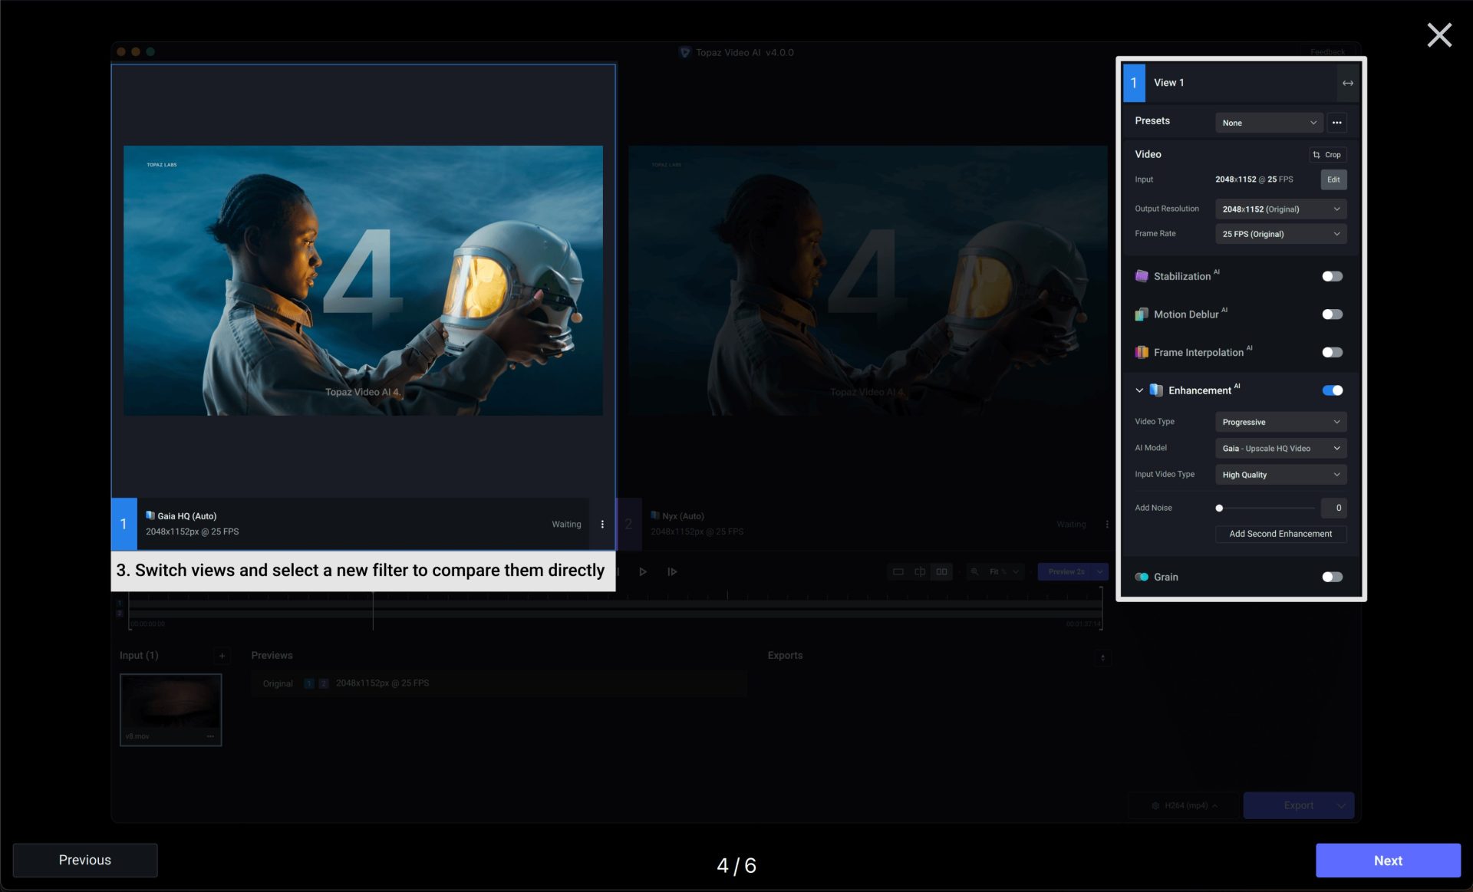Enable the Stabilization toggle

coord(1332,276)
